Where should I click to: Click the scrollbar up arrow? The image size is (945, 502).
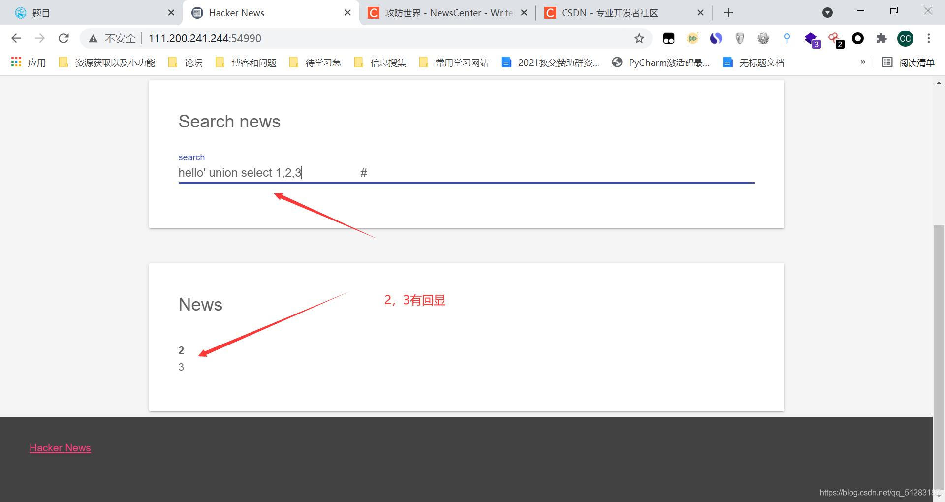939,83
